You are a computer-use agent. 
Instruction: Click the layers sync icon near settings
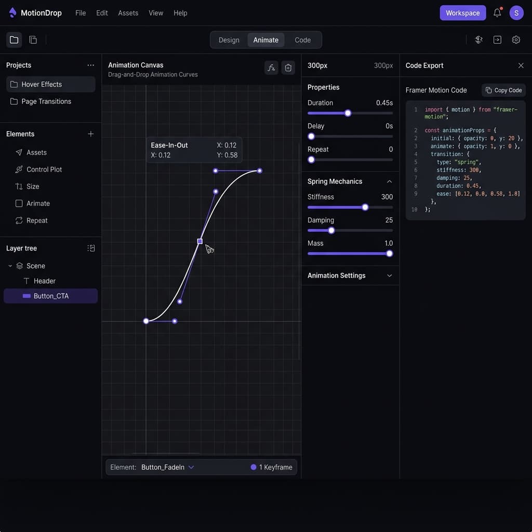(478, 39)
